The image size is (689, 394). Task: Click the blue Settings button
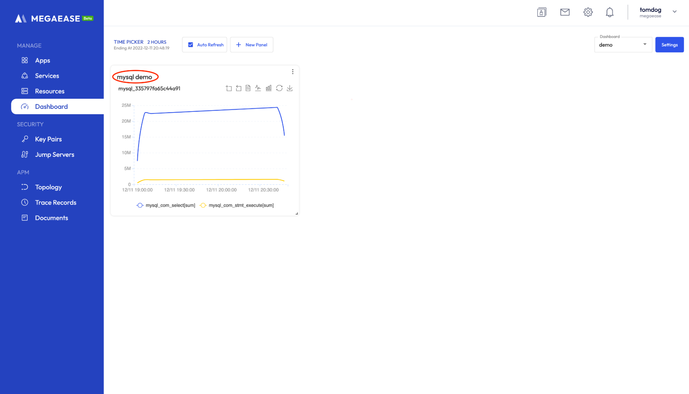(x=669, y=45)
